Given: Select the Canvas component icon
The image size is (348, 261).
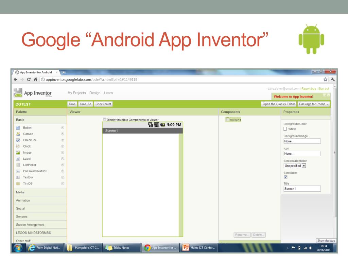Looking at the screenshot, I should pos(18,134).
